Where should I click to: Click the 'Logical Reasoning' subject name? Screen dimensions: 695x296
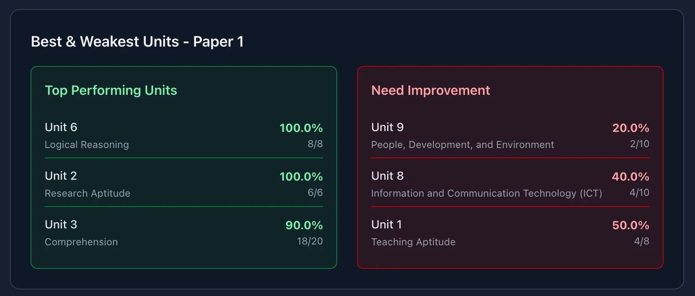coord(87,145)
